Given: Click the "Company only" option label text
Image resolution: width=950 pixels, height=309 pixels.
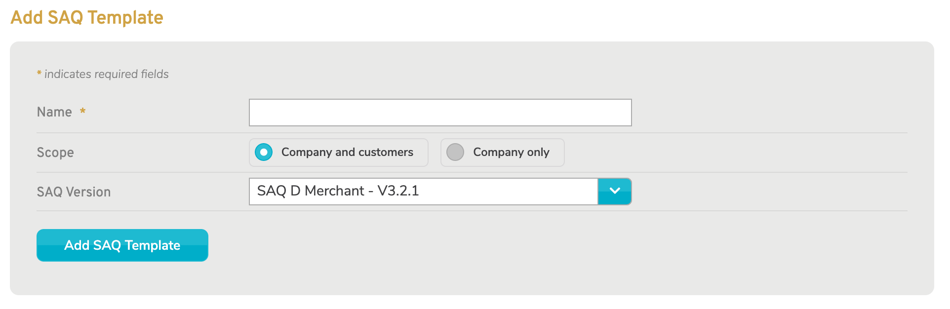Looking at the screenshot, I should (511, 152).
